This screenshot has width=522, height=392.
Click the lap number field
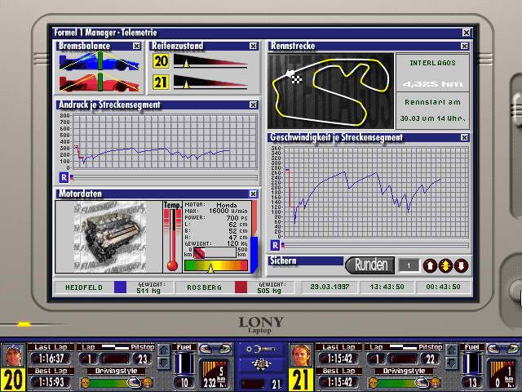[x=408, y=265]
